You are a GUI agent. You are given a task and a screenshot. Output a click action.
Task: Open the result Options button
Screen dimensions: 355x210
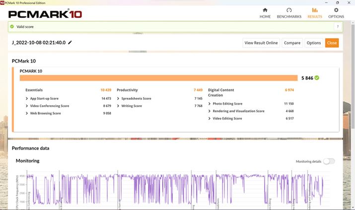pos(313,43)
